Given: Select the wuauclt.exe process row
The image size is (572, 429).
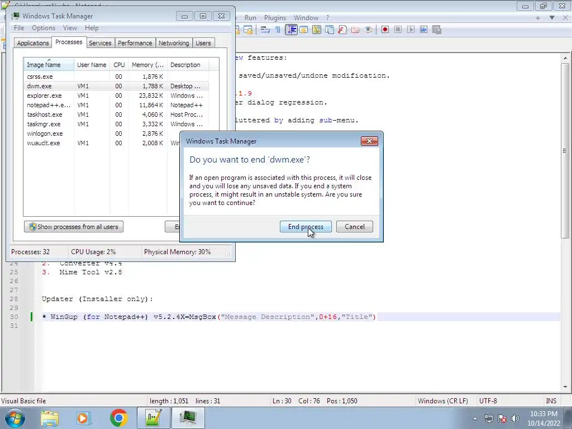Looking at the screenshot, I should pos(102,143).
